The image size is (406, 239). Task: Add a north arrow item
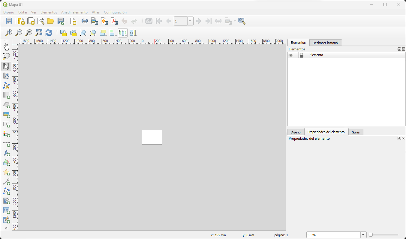tap(6, 153)
